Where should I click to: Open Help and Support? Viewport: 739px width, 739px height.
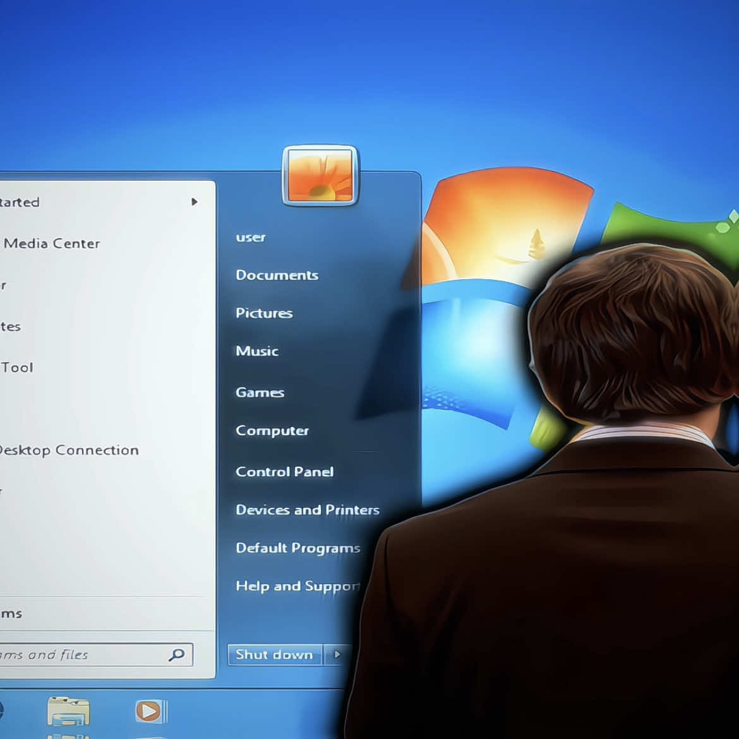click(298, 586)
